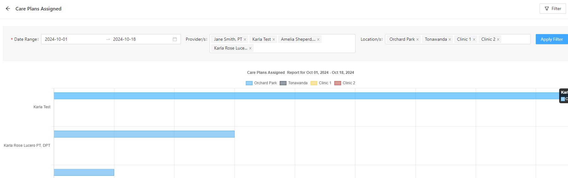Remove Tonawanda location tag
This screenshot has height=178, width=568.
pyautogui.click(x=450, y=39)
